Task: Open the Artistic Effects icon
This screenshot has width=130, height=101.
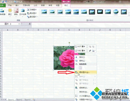Action: click(23, 11)
